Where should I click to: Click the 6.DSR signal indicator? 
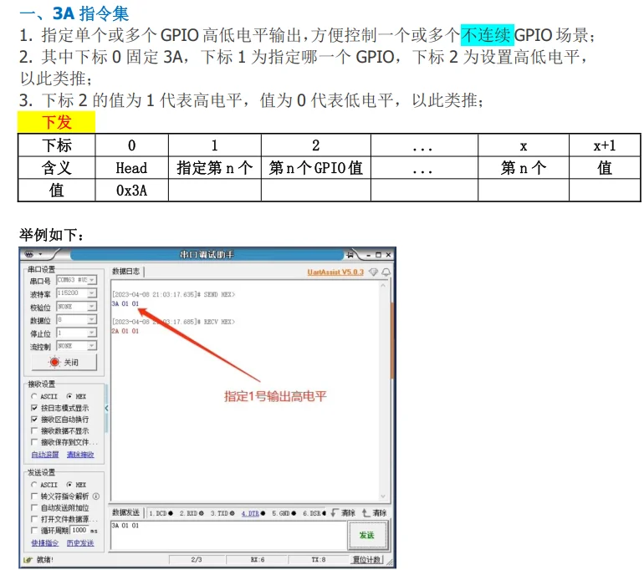pyautogui.click(x=314, y=513)
